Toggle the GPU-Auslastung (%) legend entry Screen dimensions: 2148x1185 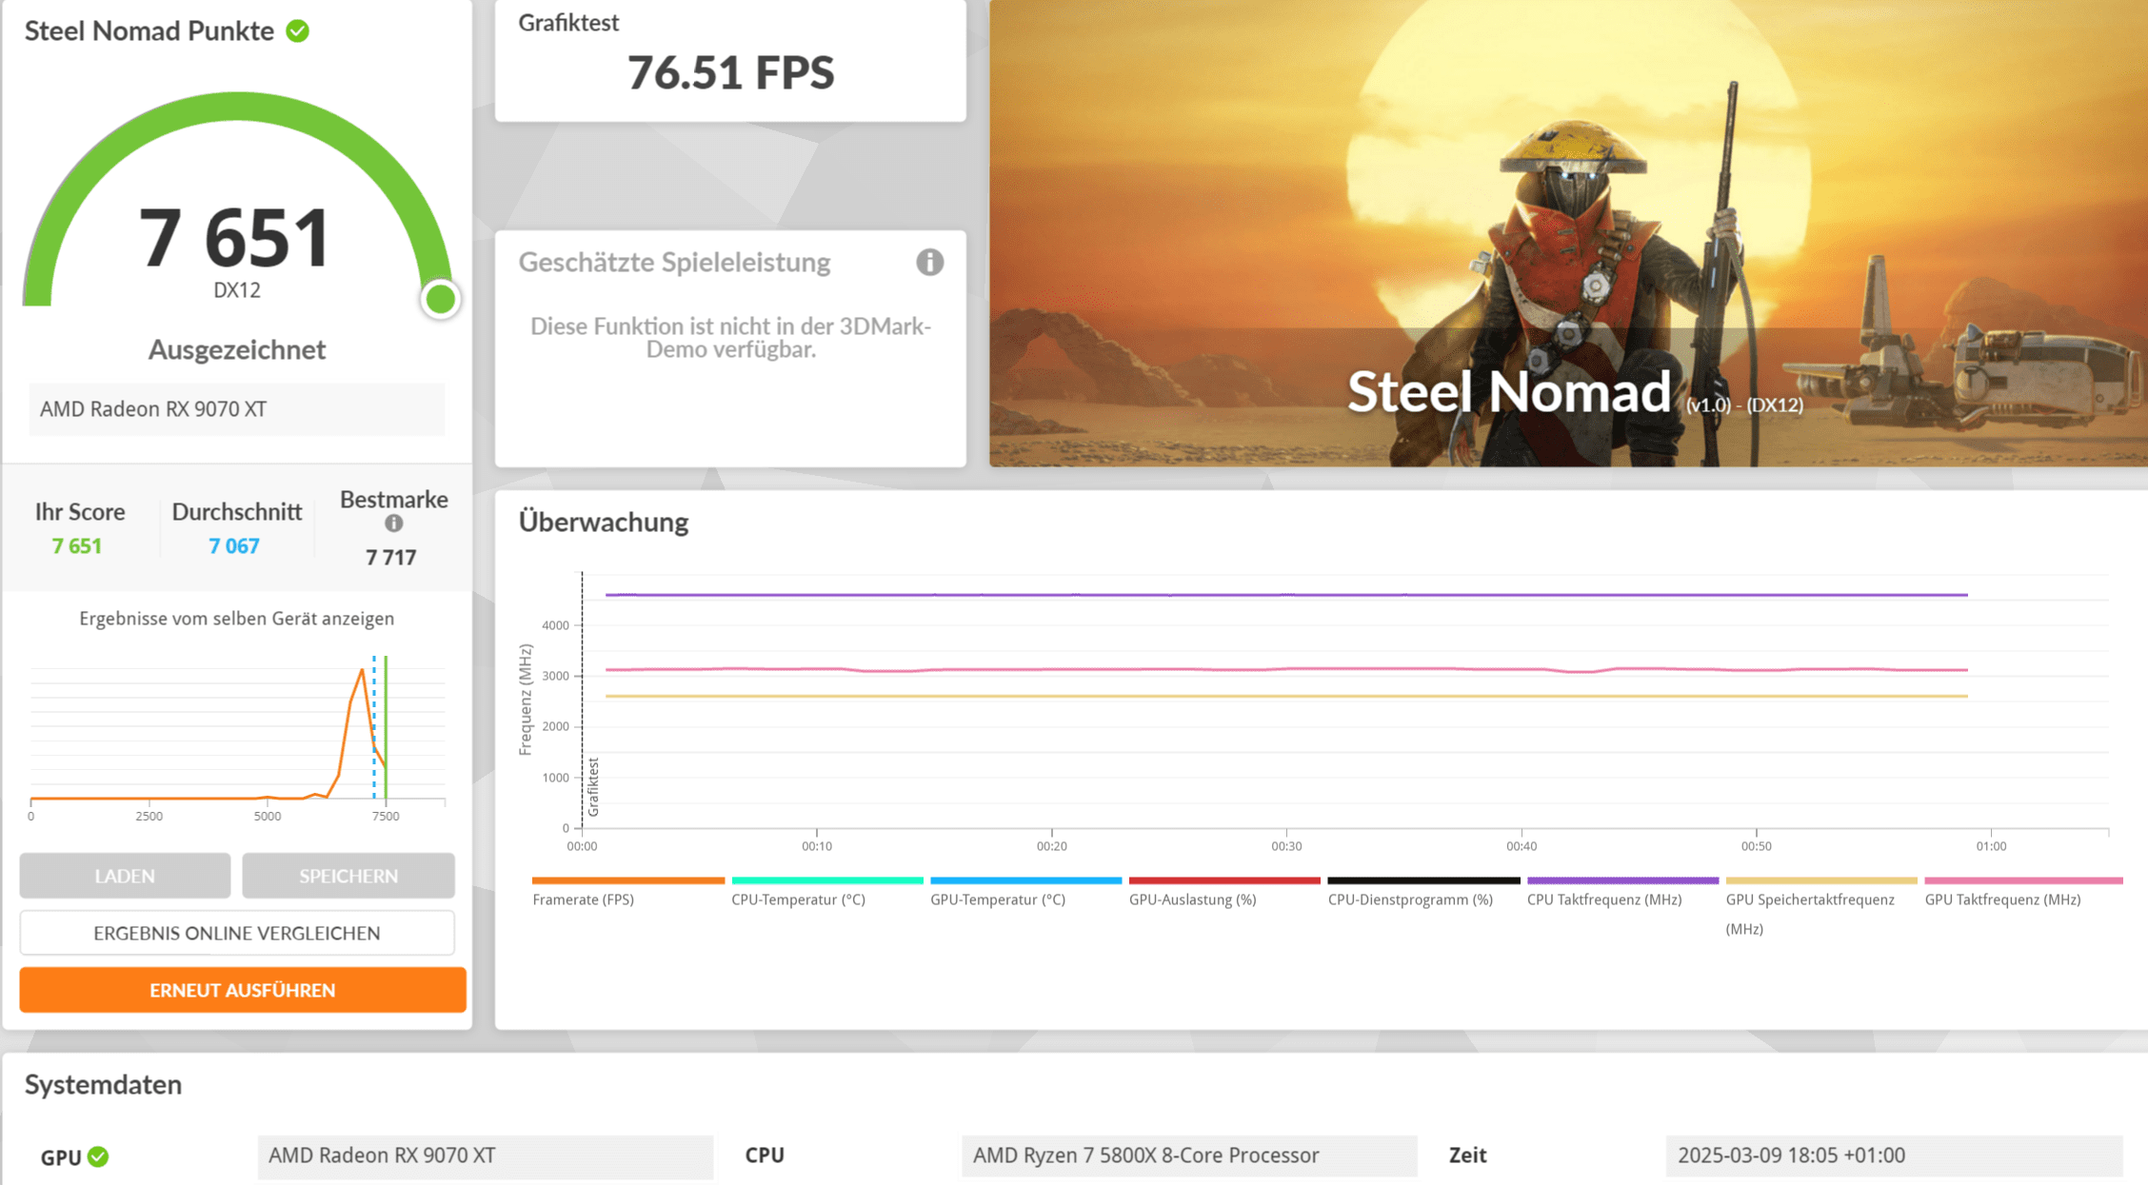tap(1192, 899)
